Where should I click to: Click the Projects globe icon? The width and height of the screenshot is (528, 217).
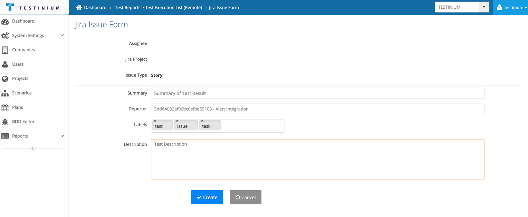pos(5,79)
